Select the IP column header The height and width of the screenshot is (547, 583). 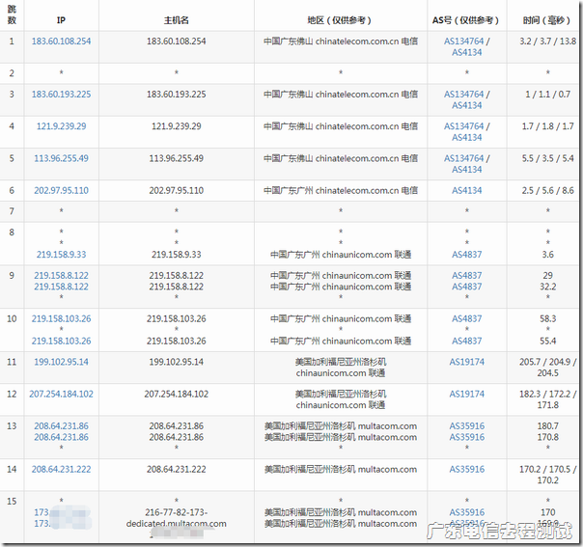(62, 20)
